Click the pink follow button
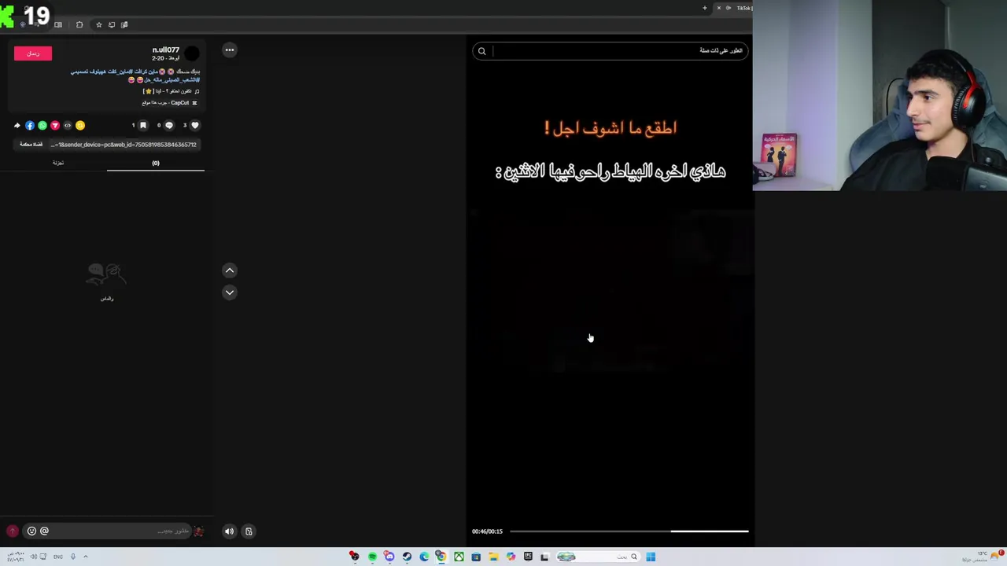Viewport: 1007px width, 566px height. coord(33,53)
